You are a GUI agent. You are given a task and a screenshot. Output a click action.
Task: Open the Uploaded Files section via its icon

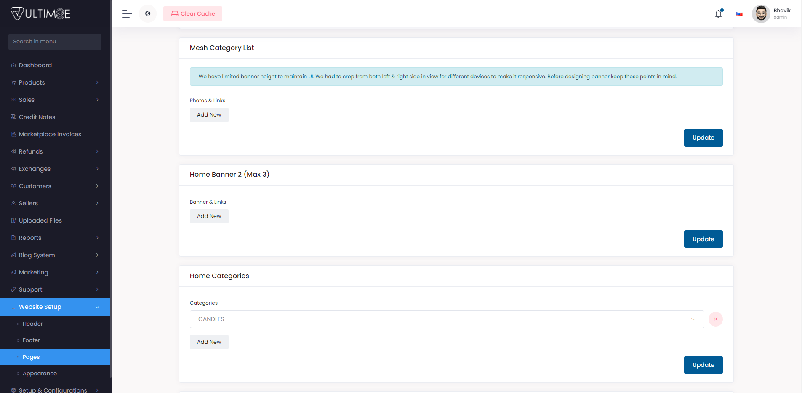(13, 220)
